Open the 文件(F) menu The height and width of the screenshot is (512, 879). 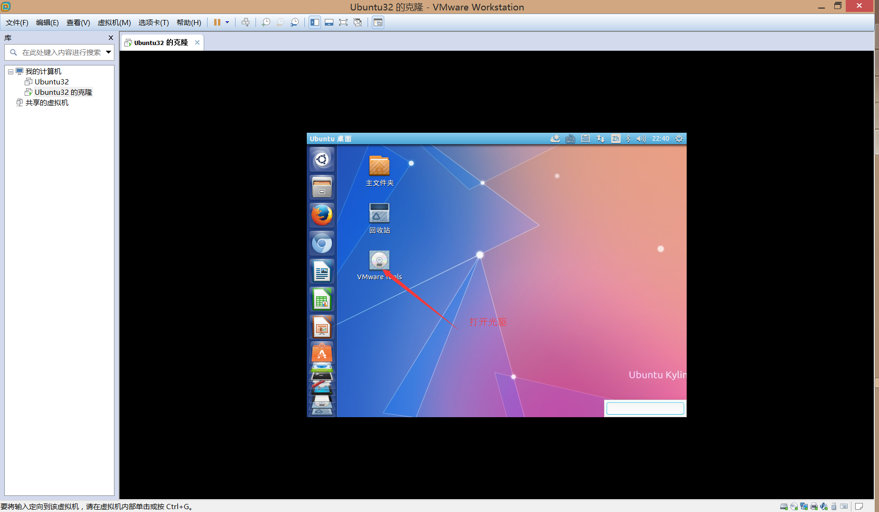pyautogui.click(x=17, y=22)
